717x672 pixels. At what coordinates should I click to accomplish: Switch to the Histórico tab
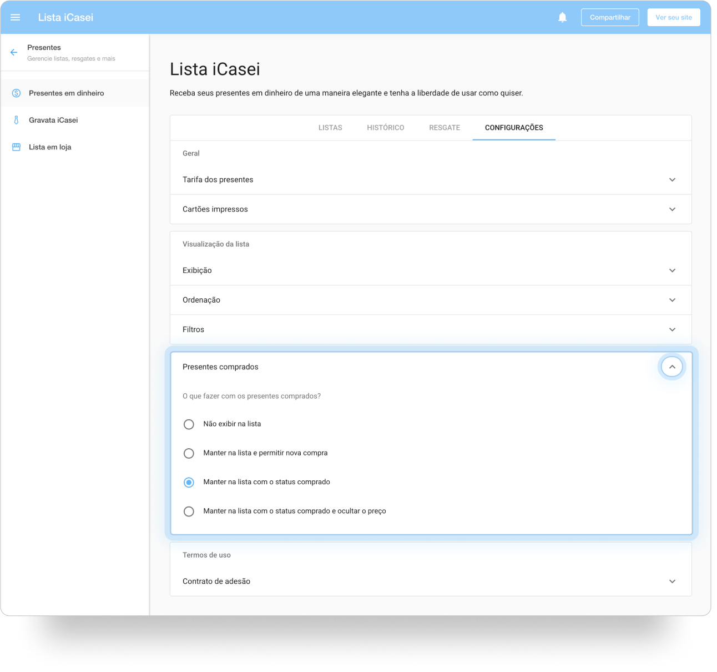click(x=386, y=128)
